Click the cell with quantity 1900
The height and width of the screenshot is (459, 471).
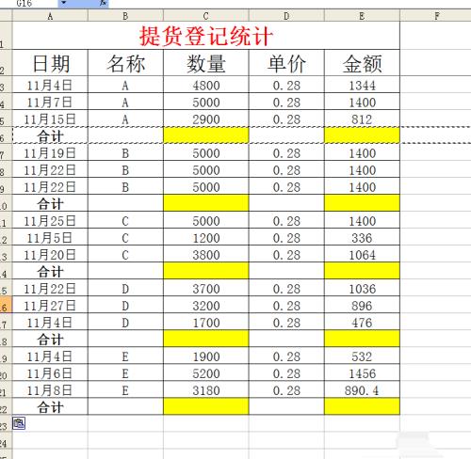[206, 356]
